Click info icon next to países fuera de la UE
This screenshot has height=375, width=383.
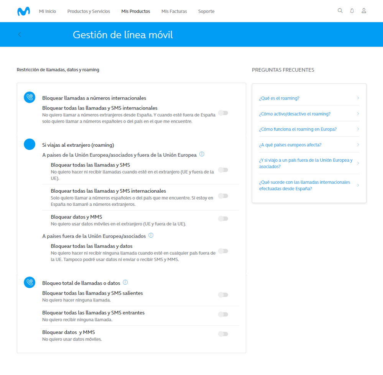(x=151, y=235)
